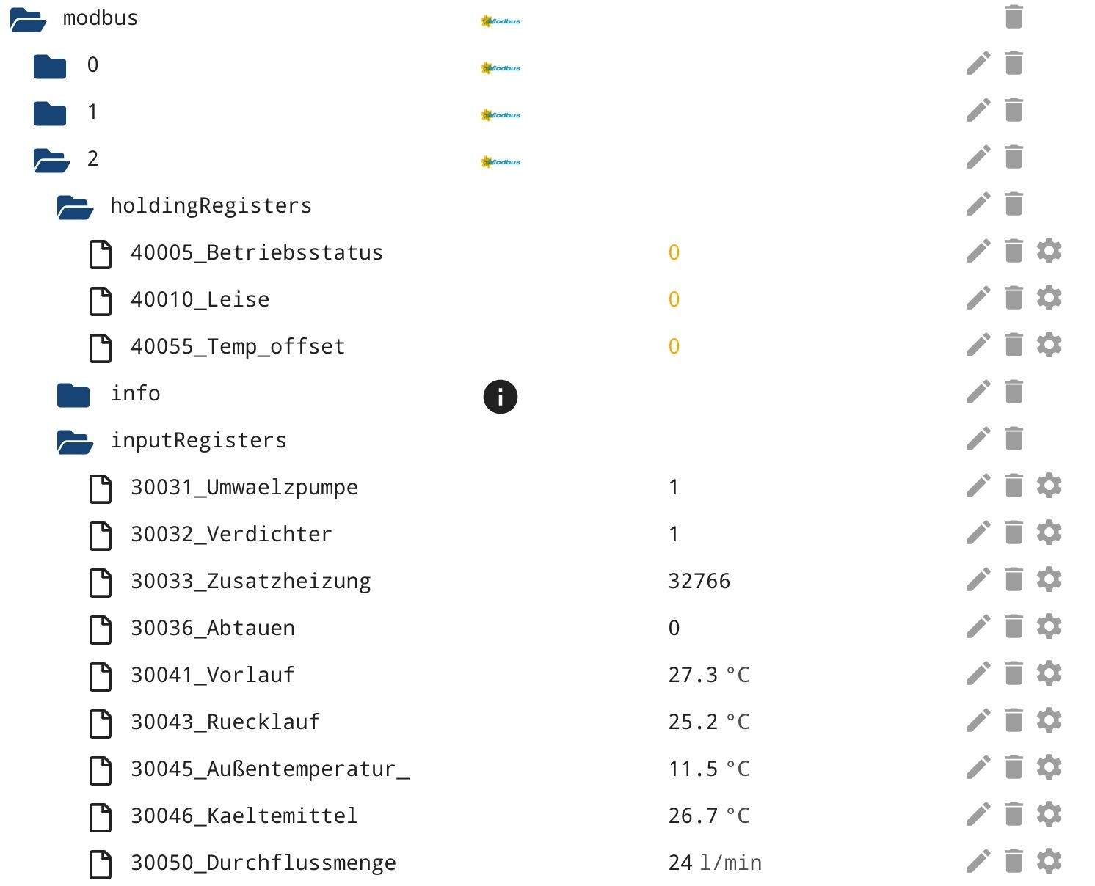
Task: Click the 32766 value of Zusatzheizung
Action: 699,581
